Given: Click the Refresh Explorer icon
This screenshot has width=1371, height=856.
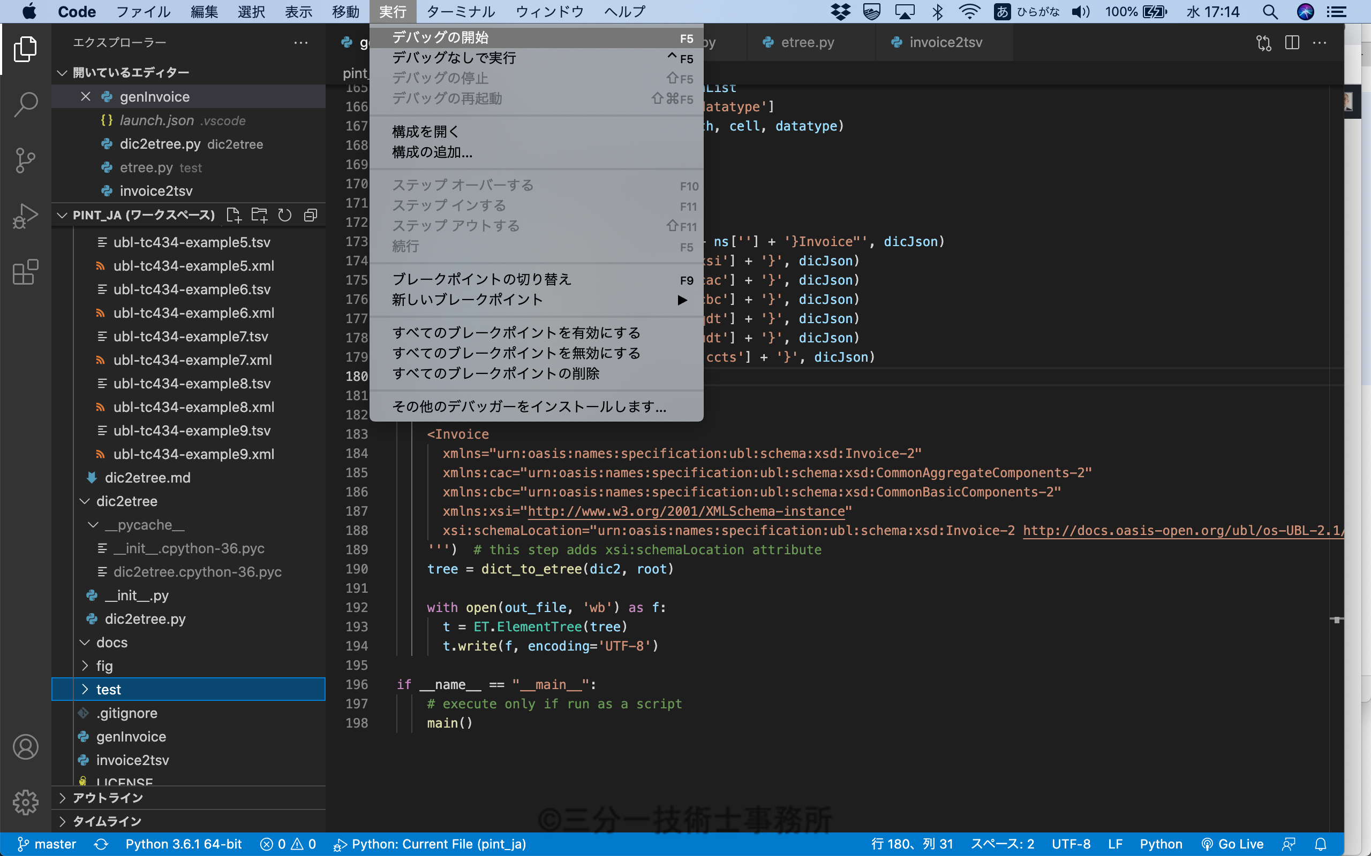Looking at the screenshot, I should point(285,215).
